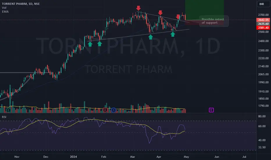Click the INR currency button
The height and width of the screenshot is (160, 271).
[x=263, y=4]
